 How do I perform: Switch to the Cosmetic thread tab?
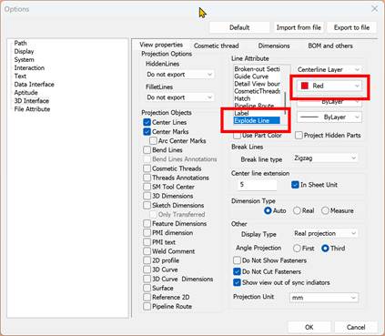[216, 46]
